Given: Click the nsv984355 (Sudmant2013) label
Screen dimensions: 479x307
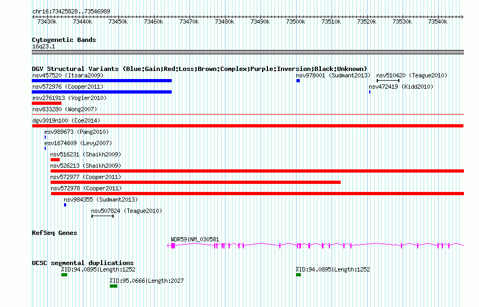Looking at the screenshot, I should tap(101, 199).
